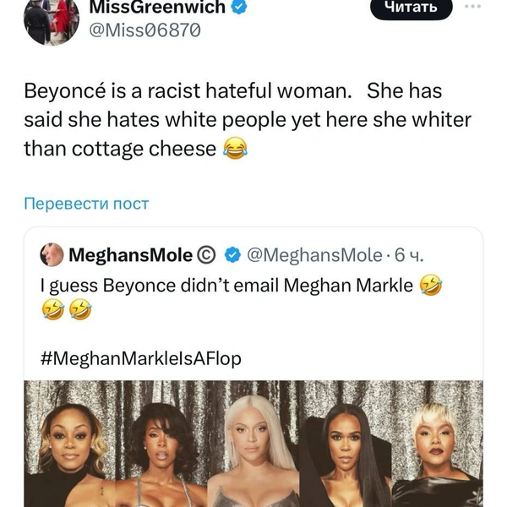
Task: Click Перевести пост translate link
Action: (x=86, y=204)
